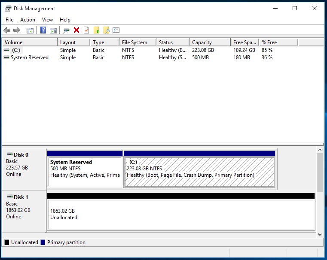This screenshot has height=260, width=327.
Task: Sort by the % Free column header
Action: [278, 42]
